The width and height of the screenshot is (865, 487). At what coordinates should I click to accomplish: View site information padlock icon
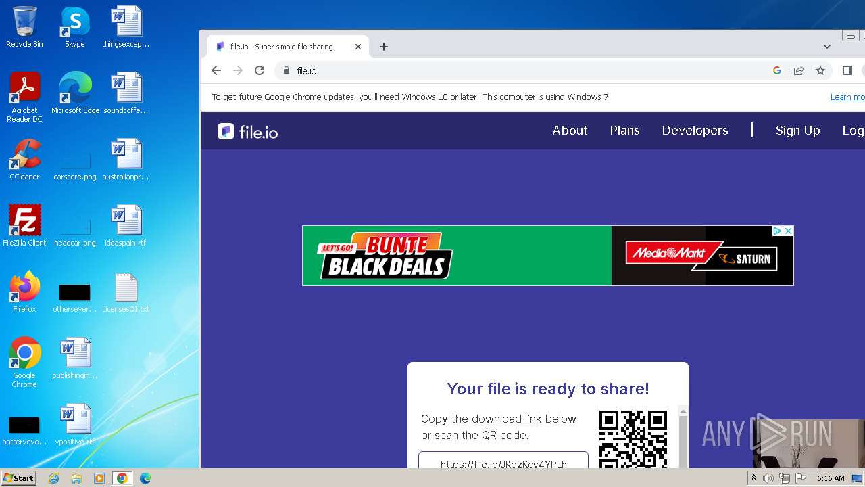(287, 70)
